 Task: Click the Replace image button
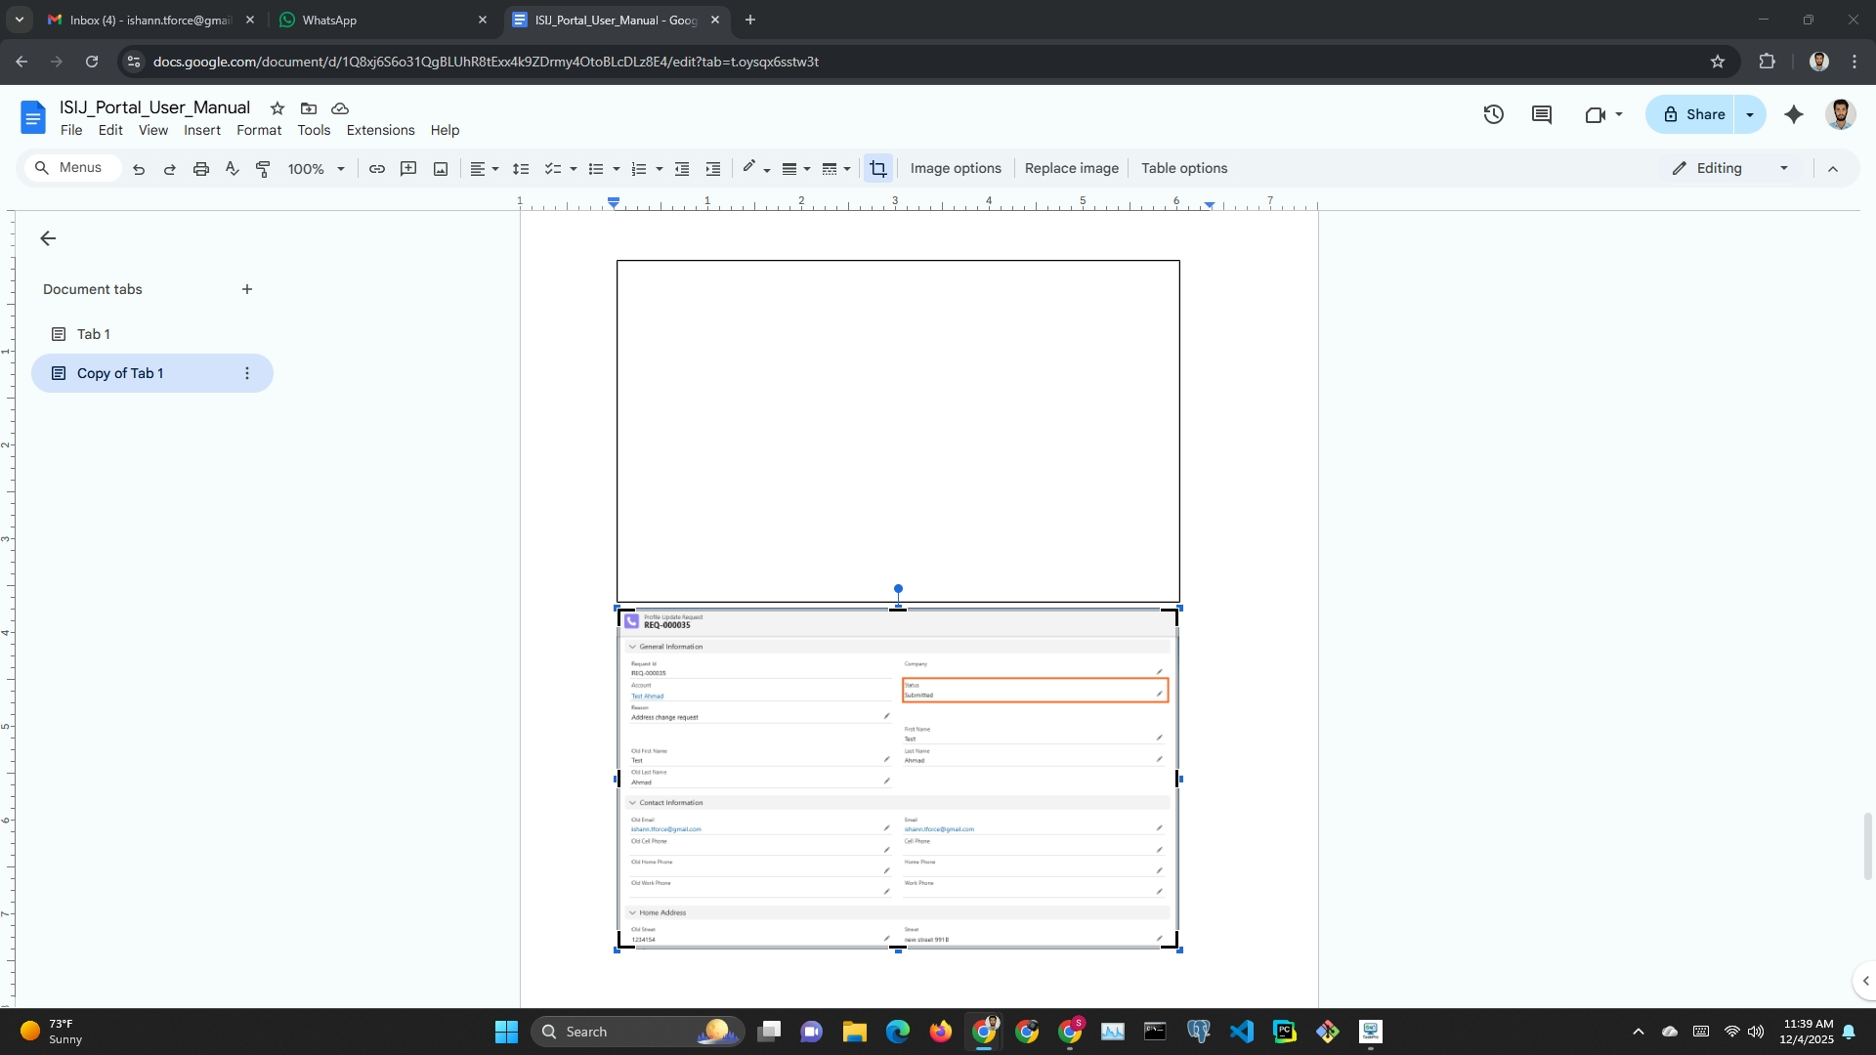(x=1071, y=168)
